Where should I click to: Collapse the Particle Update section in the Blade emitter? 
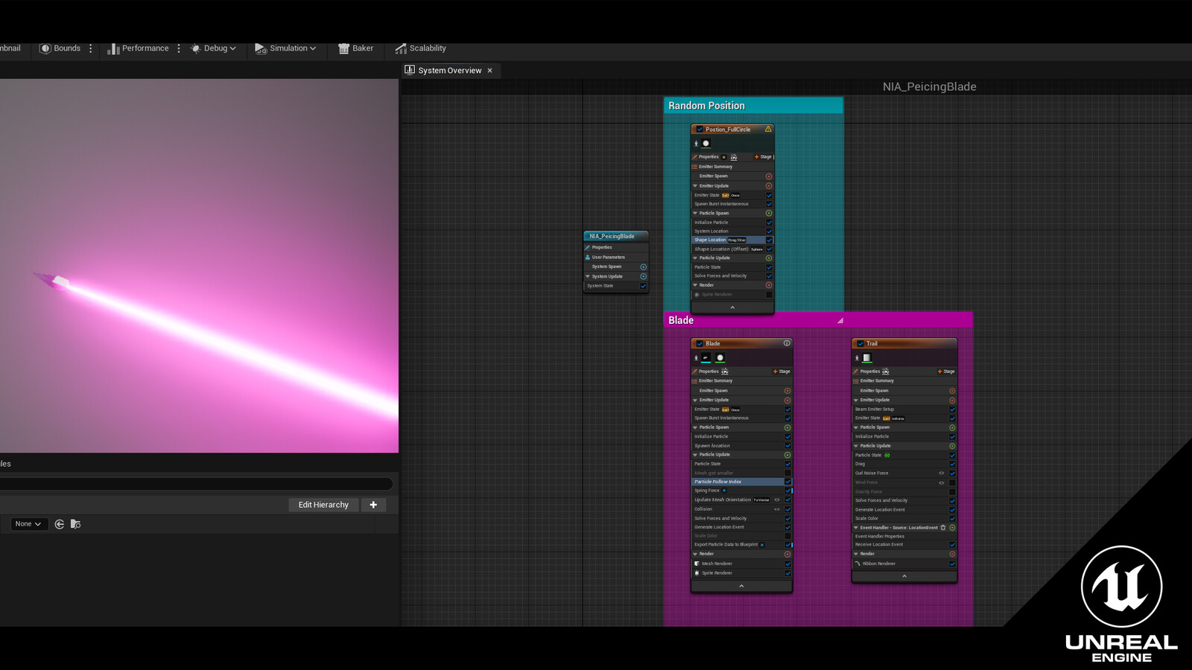pos(695,455)
